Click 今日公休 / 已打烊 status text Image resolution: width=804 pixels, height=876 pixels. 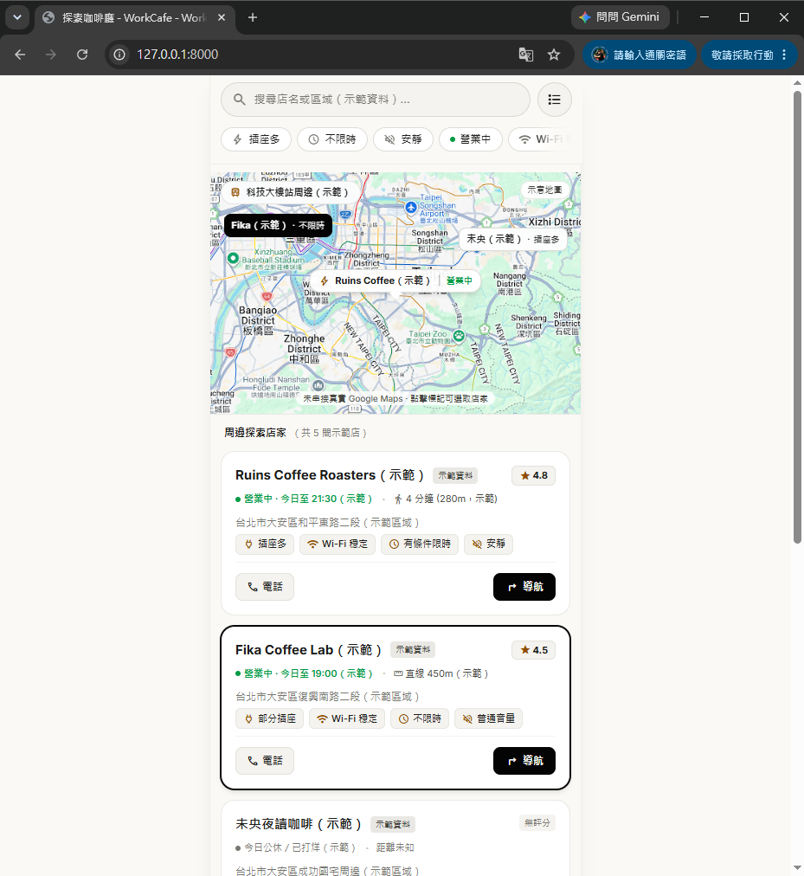click(x=296, y=847)
